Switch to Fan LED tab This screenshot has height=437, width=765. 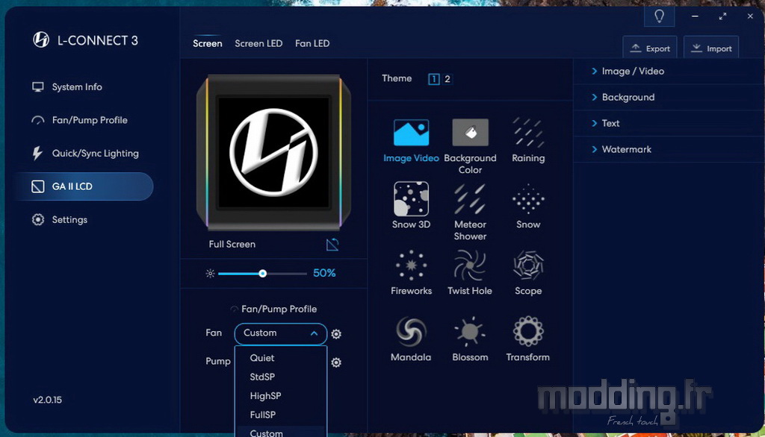coord(312,43)
